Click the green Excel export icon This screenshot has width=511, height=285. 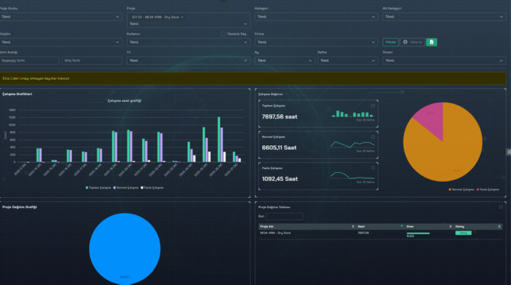[431, 42]
